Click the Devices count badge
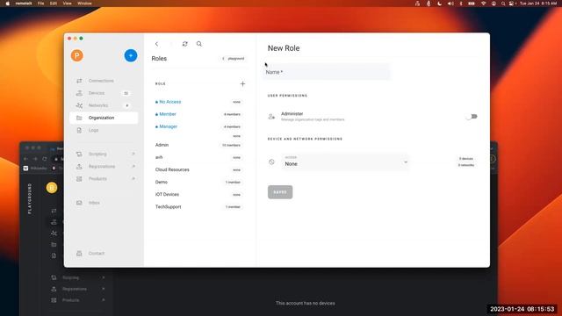The width and height of the screenshot is (562, 316). (x=126, y=93)
